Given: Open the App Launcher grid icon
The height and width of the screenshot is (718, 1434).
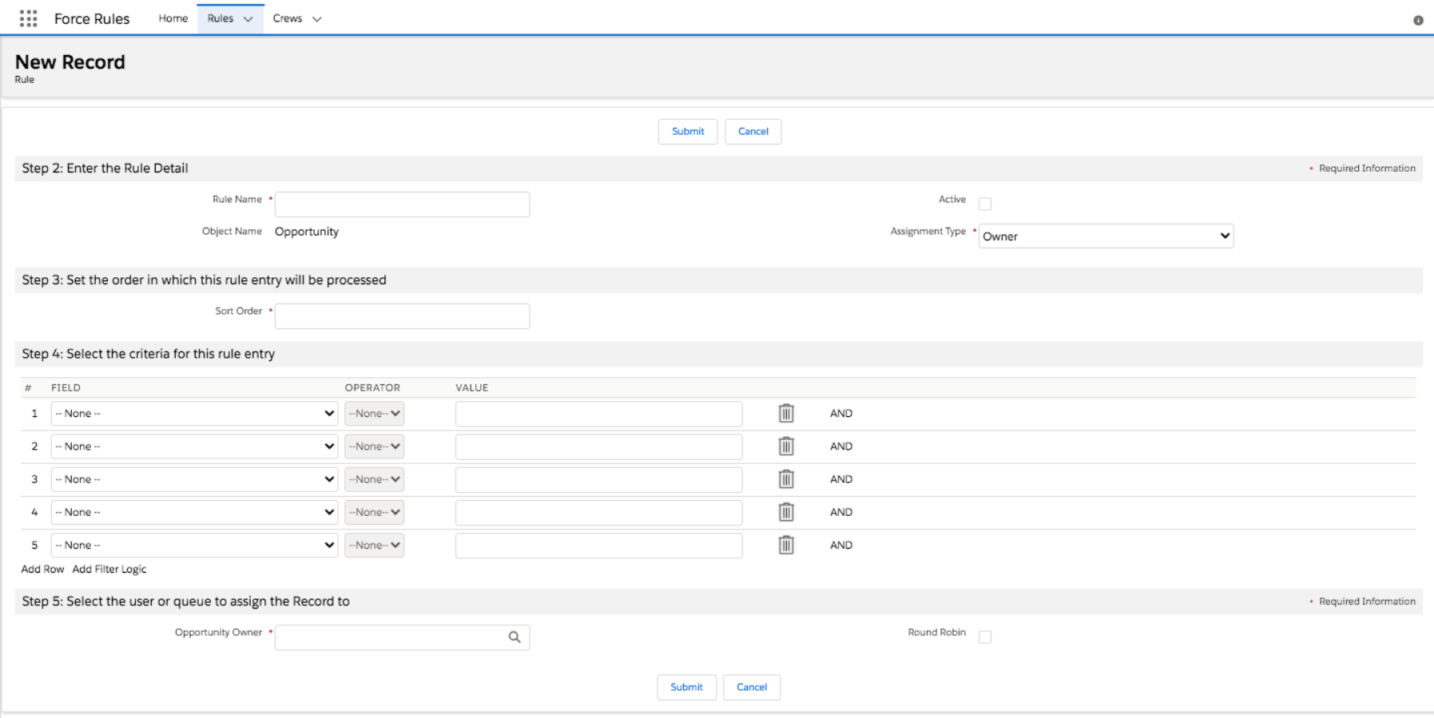Looking at the screenshot, I should pyautogui.click(x=28, y=18).
